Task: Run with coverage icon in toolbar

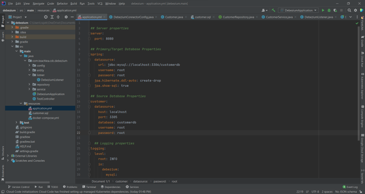Action: coord(335,10)
